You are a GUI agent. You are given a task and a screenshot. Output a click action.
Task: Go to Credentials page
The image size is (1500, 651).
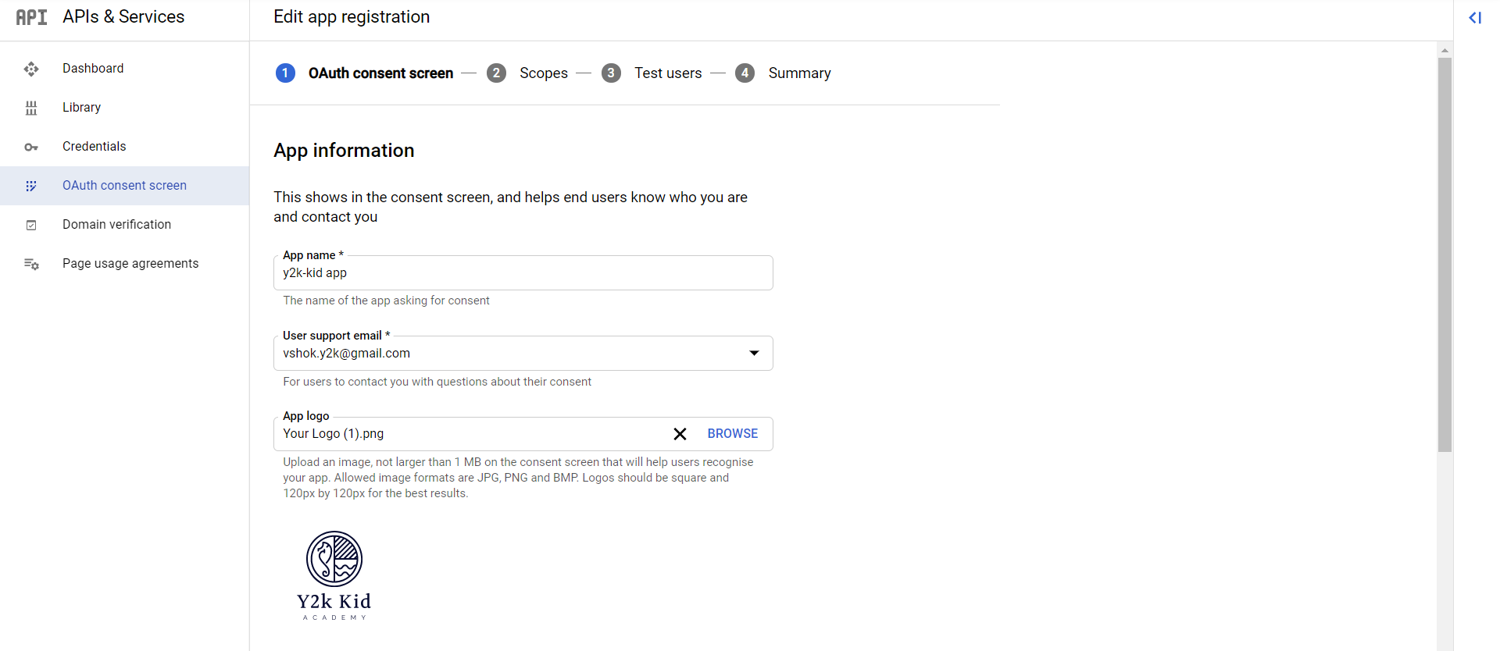125,147
